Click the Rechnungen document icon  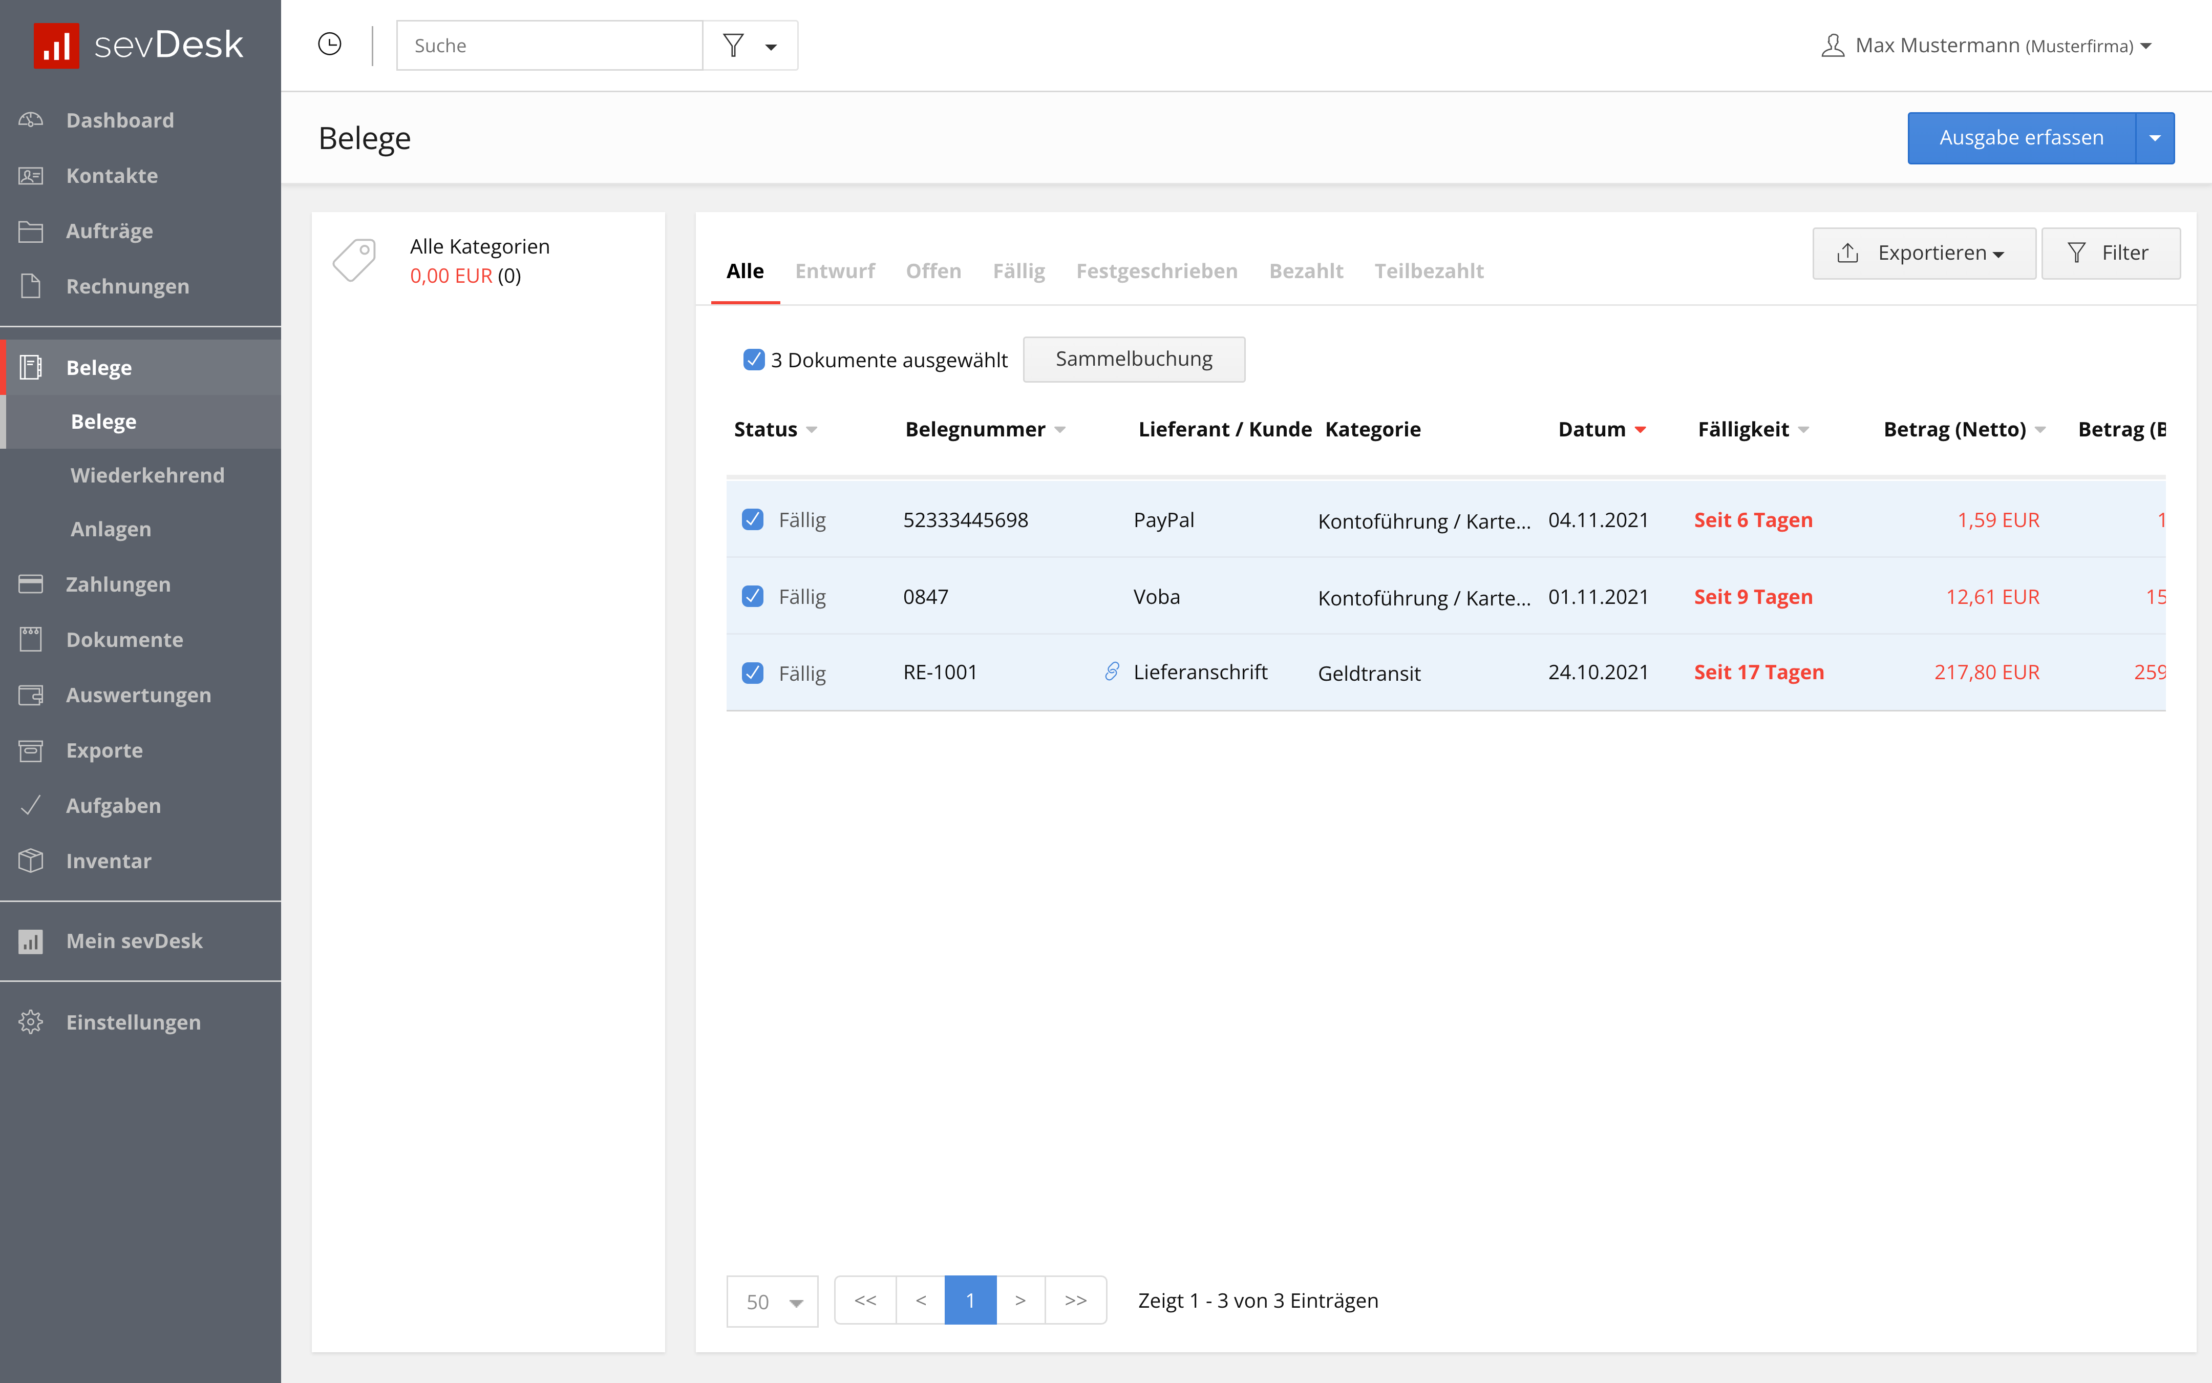pos(31,286)
